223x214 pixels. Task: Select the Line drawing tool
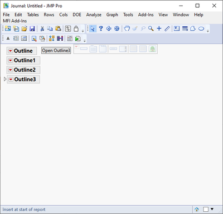coord(167,28)
